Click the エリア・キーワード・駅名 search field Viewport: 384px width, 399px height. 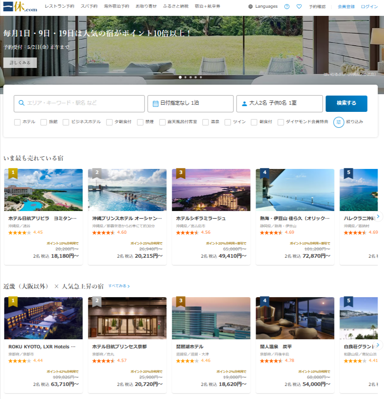click(x=79, y=104)
